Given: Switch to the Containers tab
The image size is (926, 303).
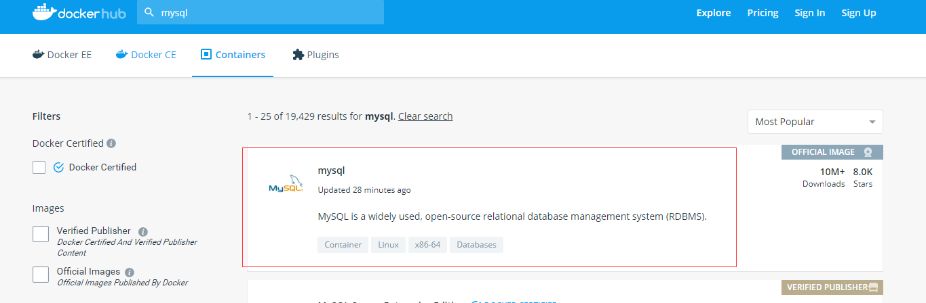Looking at the screenshot, I should (x=233, y=55).
